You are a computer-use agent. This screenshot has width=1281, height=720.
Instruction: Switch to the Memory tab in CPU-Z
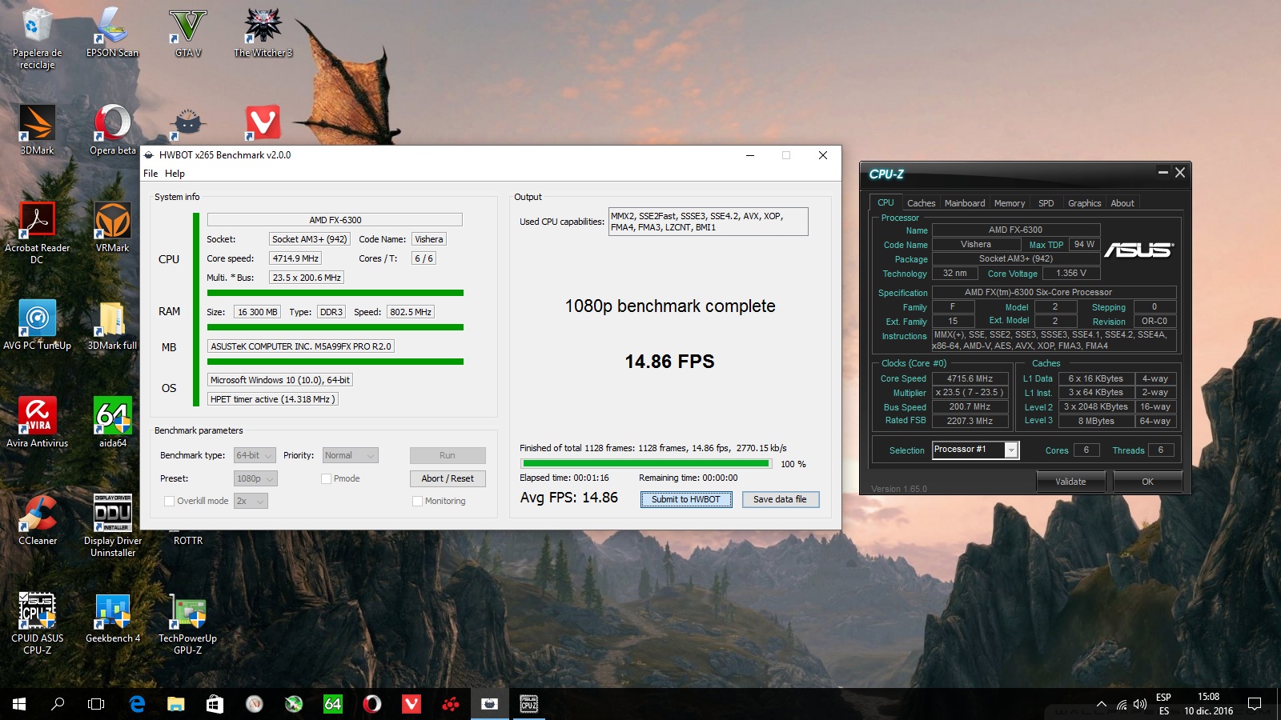click(1010, 203)
